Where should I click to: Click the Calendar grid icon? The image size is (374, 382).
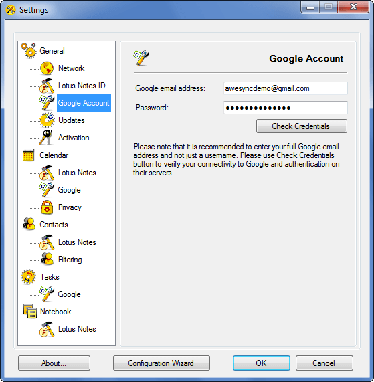click(x=28, y=155)
